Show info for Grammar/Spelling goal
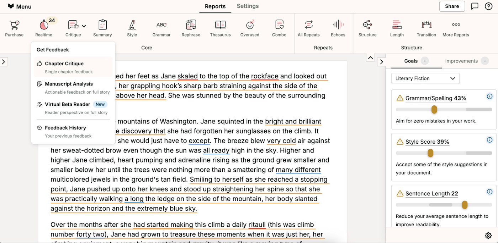Viewport: 498px width, 243px height. (x=489, y=96)
